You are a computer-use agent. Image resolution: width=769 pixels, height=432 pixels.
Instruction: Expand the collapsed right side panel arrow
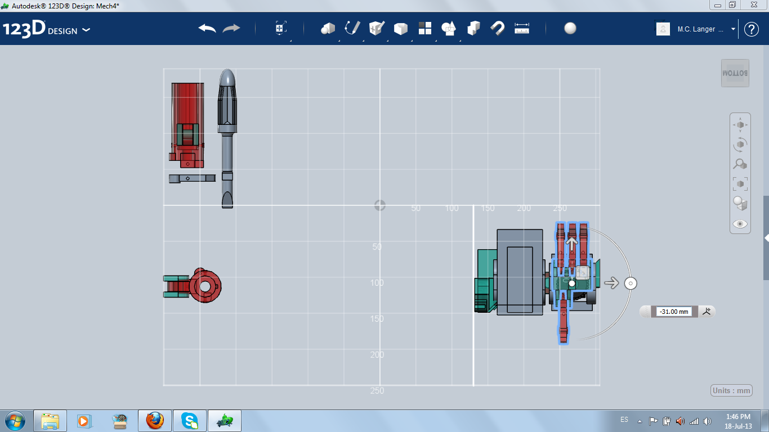coord(766,238)
